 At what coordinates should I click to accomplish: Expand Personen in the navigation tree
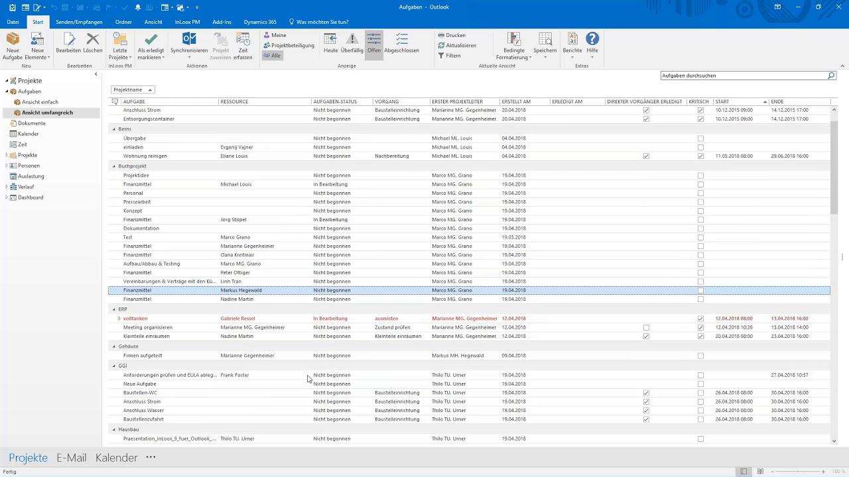[7, 166]
